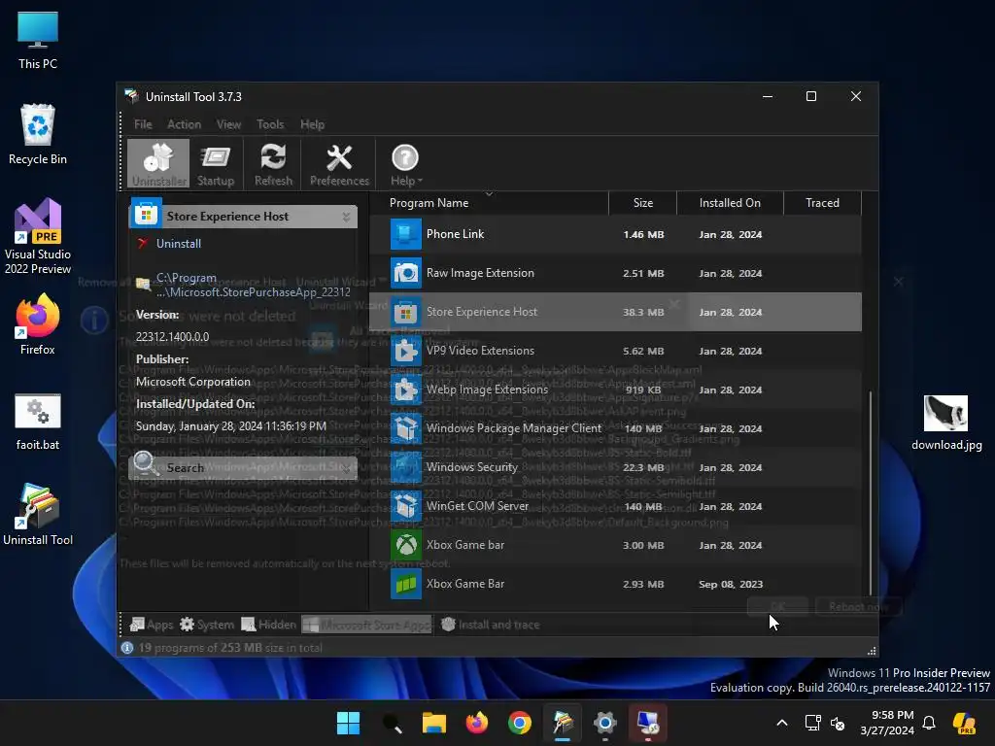This screenshot has width=995, height=746.
Task: Open the Help menu in menu bar
Action: [312, 124]
